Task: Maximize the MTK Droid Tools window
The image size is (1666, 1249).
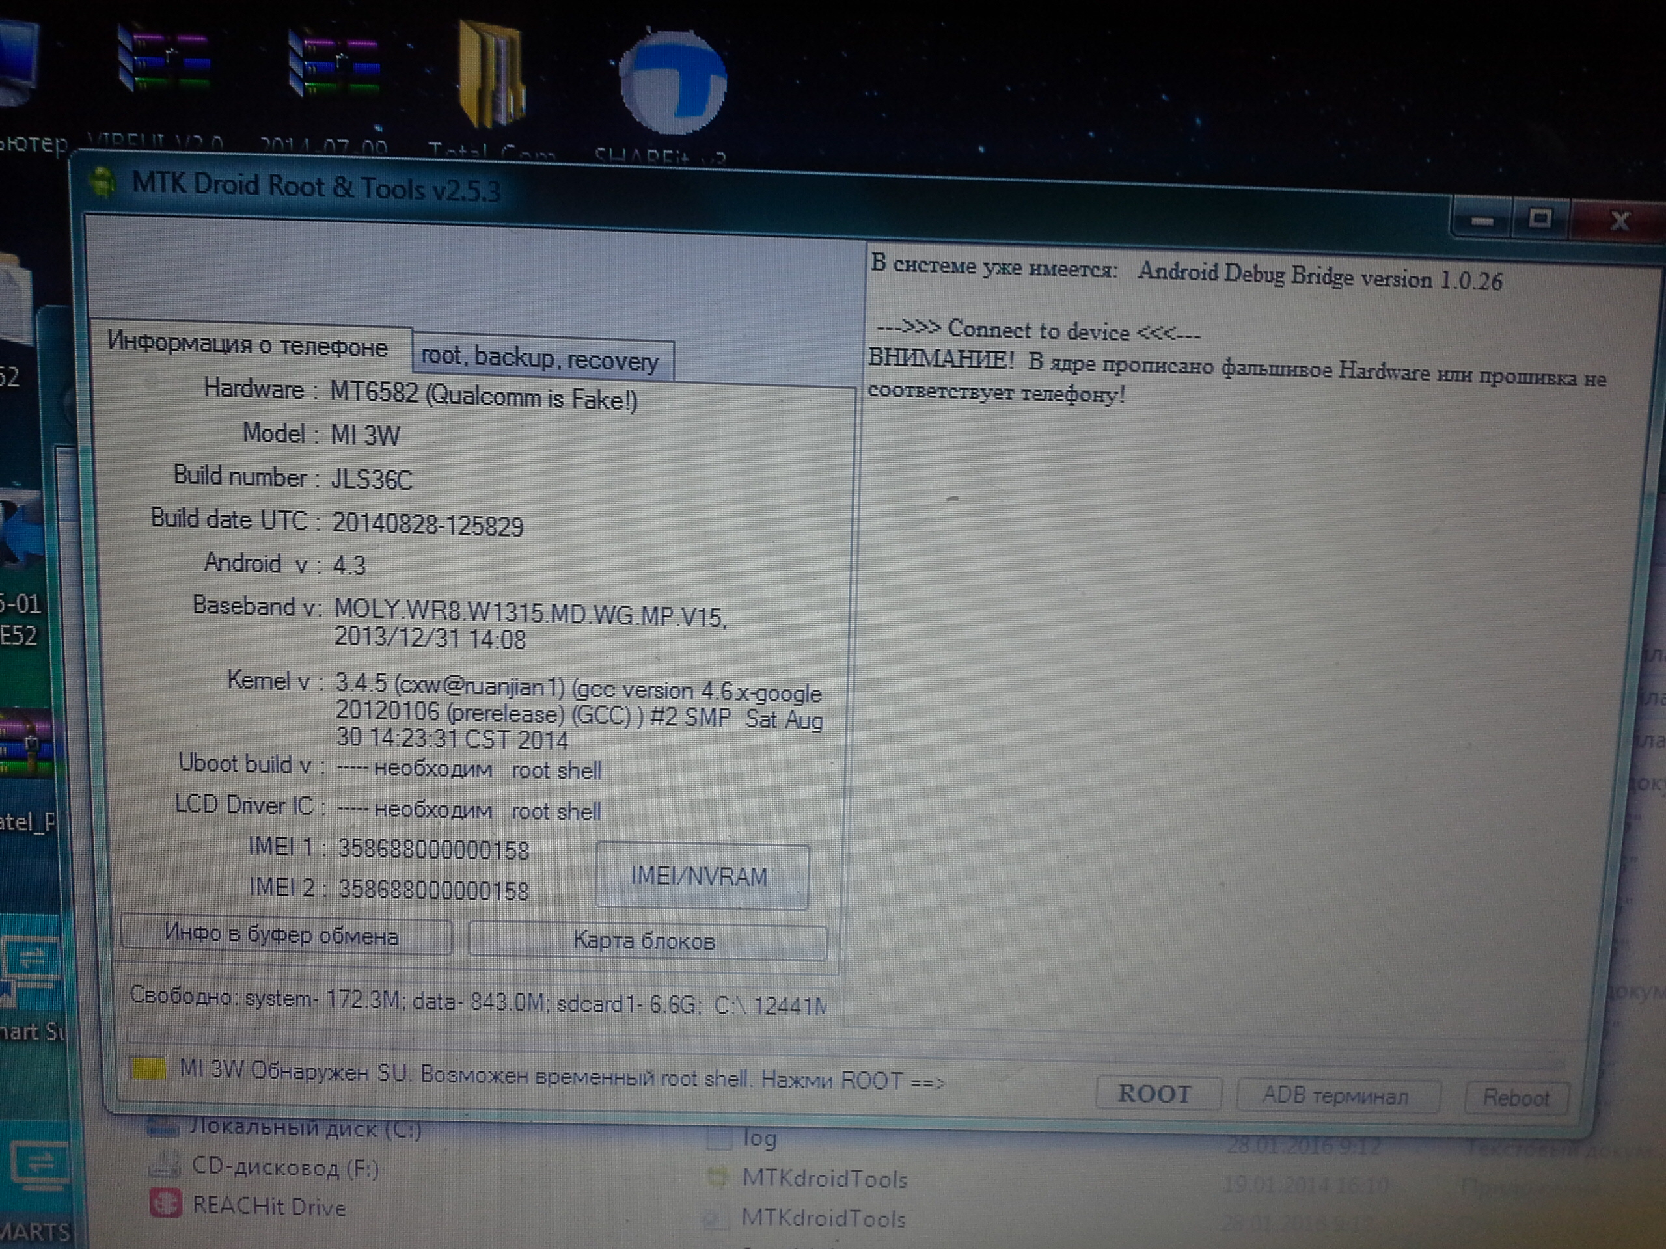Action: pyautogui.click(x=1541, y=219)
